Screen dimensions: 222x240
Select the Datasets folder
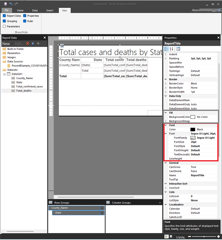(x=12, y=70)
